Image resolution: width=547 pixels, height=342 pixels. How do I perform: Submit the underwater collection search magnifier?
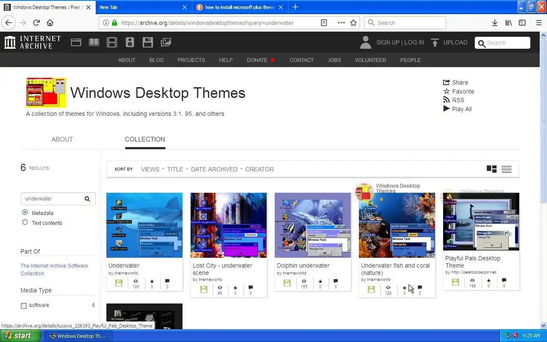[x=87, y=199]
